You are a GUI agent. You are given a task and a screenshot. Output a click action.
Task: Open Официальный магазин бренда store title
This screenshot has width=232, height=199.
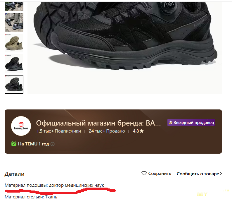(x=98, y=123)
